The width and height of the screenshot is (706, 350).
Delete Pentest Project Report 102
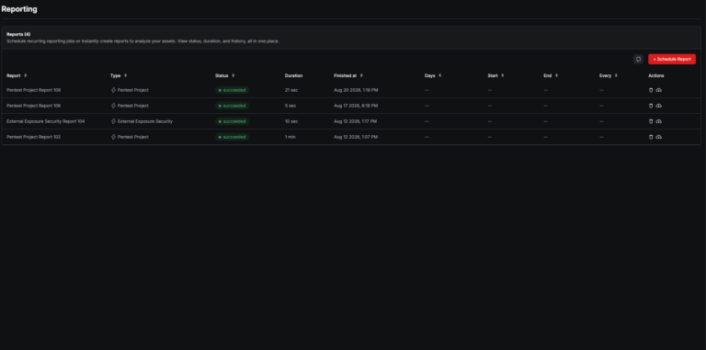click(651, 137)
